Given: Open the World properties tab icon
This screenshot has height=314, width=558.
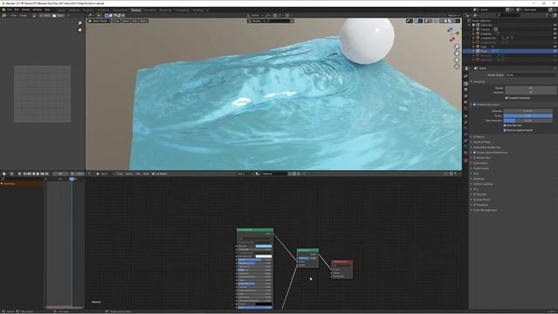Looking at the screenshot, I should pos(466,108).
